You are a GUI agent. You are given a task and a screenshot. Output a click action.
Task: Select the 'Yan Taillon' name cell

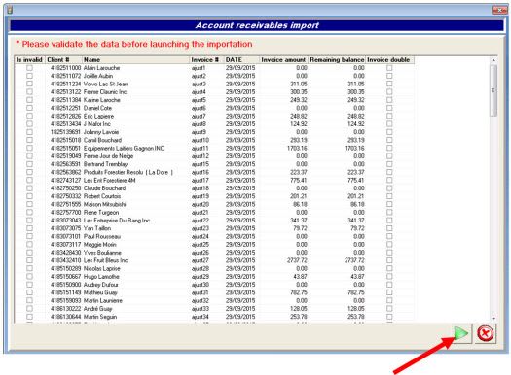[97, 228]
